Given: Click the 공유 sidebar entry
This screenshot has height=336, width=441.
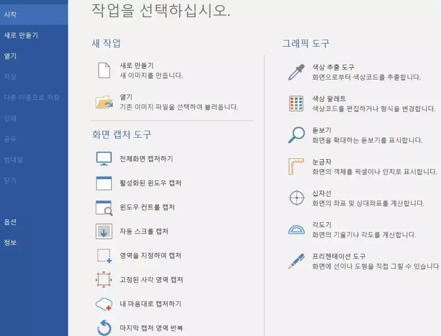Looking at the screenshot, I should [34, 139].
